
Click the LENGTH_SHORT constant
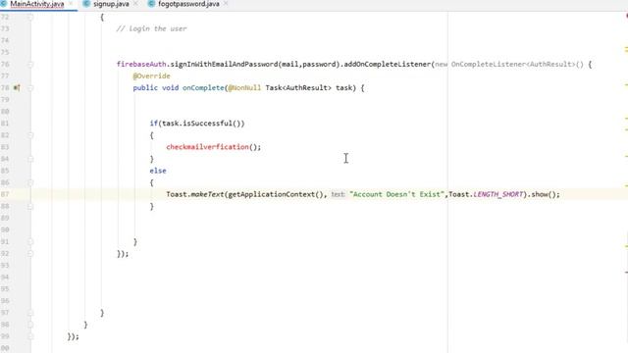pos(497,194)
